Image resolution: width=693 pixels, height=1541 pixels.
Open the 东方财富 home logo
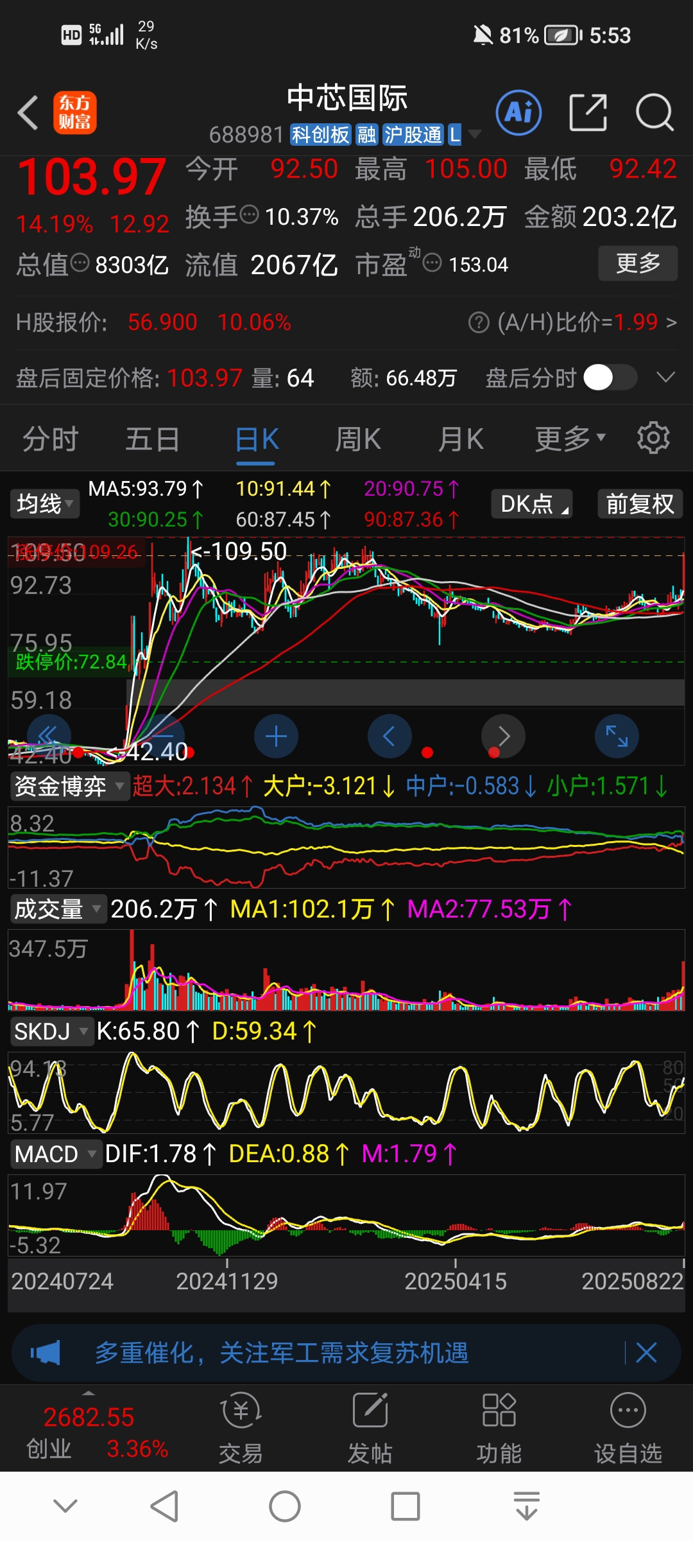(75, 112)
